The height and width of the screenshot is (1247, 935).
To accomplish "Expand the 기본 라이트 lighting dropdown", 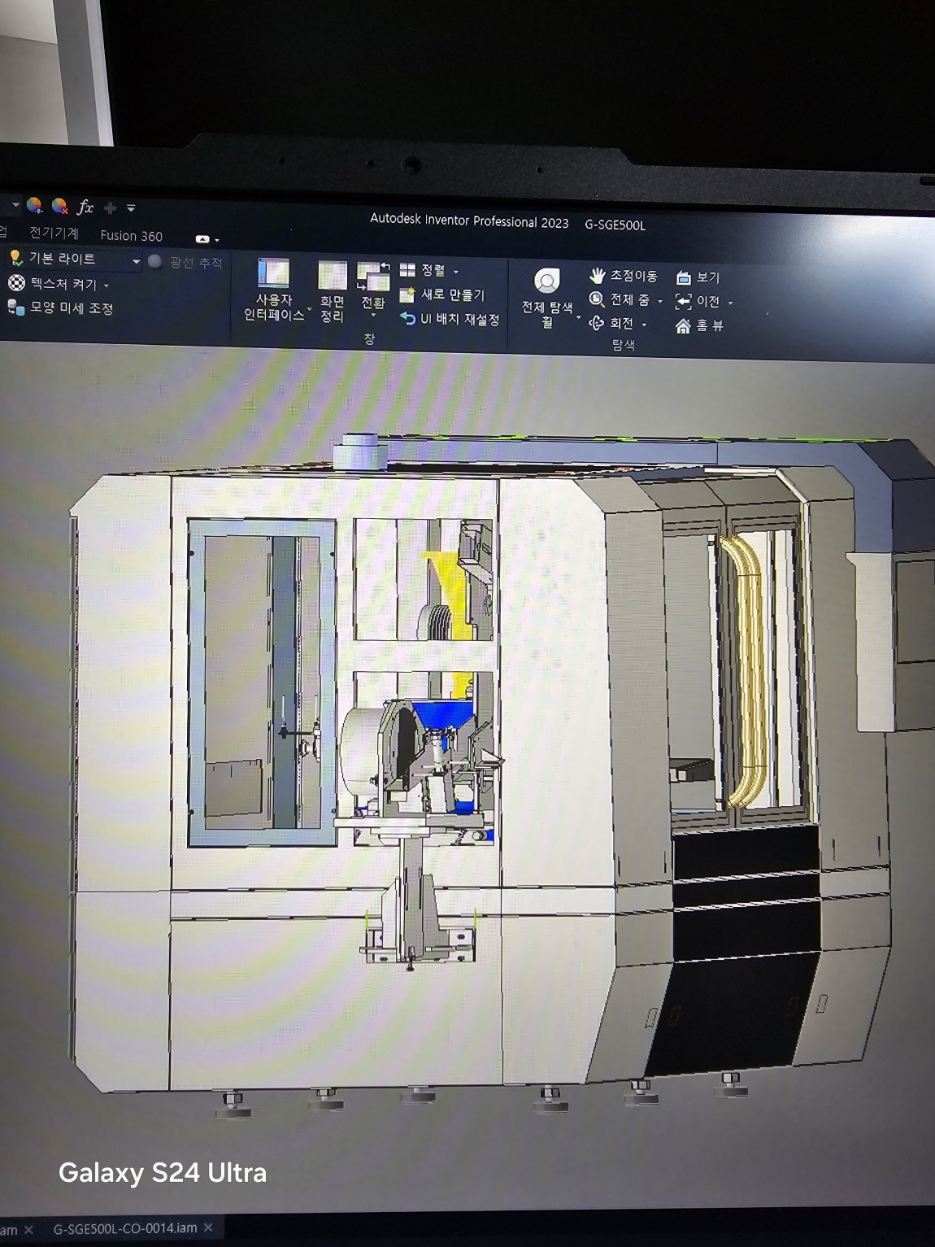I will [136, 261].
